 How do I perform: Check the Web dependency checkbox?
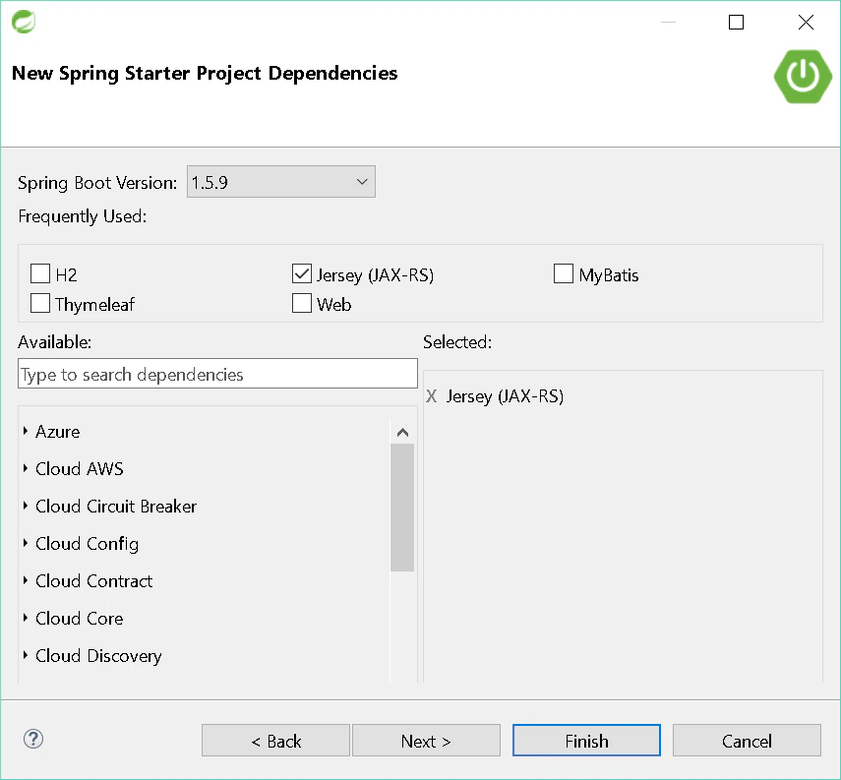302,303
